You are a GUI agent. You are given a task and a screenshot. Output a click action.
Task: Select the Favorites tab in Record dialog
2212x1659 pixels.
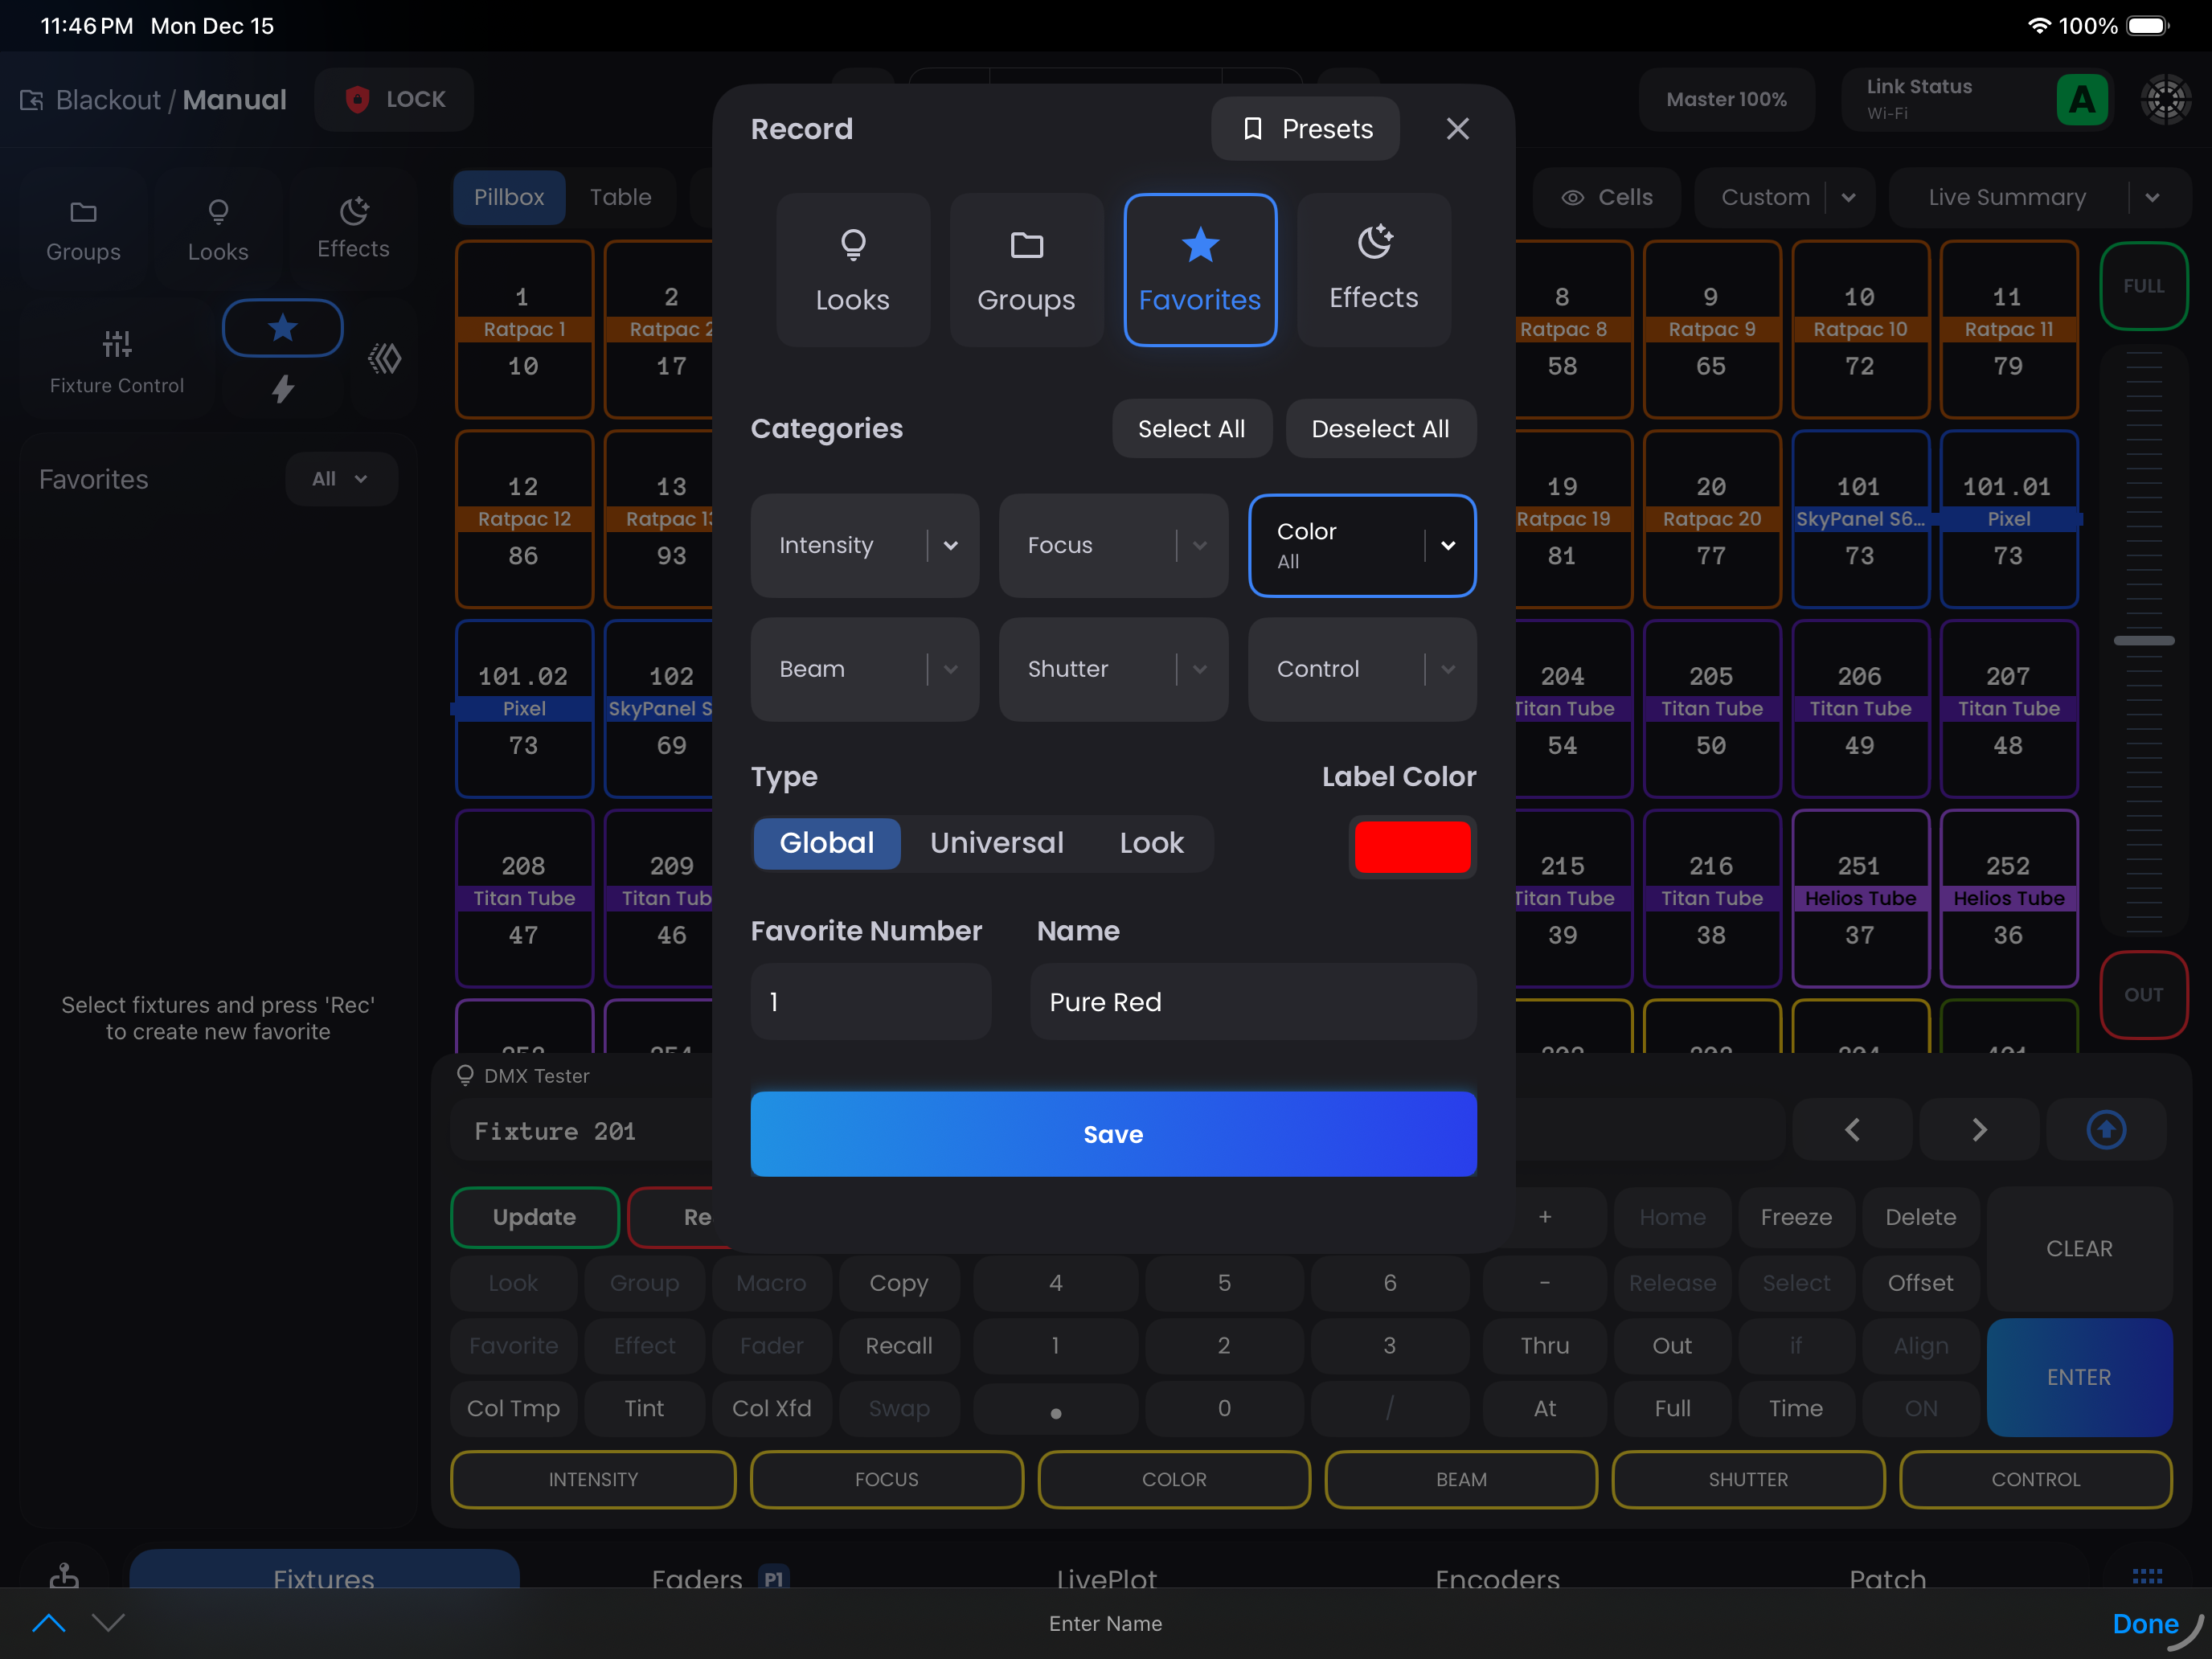point(1199,270)
